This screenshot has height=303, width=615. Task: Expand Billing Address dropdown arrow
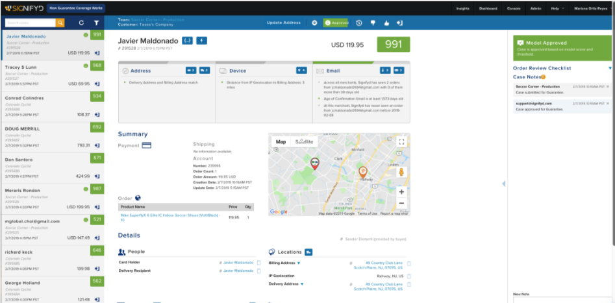pyautogui.click(x=299, y=263)
